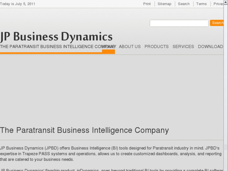Click 'The Paratransit Business Intelligence Company' heading
Image resolution: width=228 pixels, height=171 pixels.
click(84, 130)
